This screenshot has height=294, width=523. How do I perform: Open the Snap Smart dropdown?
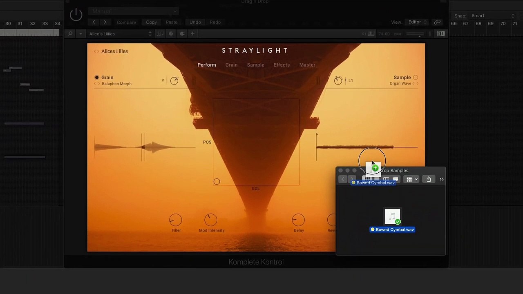coord(493,16)
